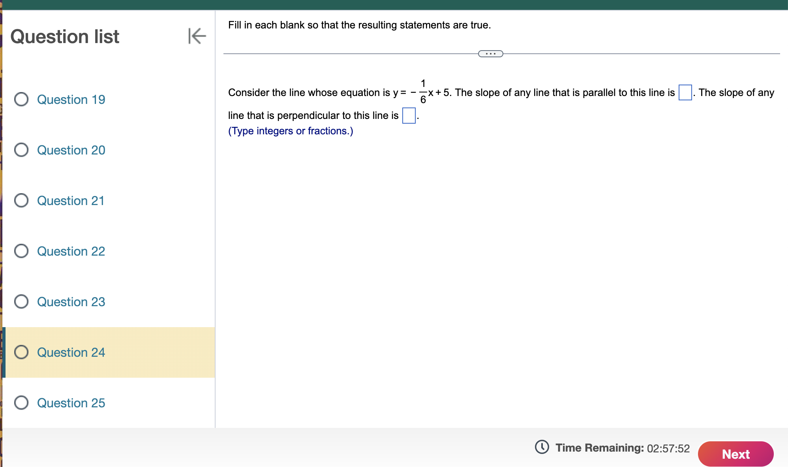Viewport: 788px width, 467px height.
Task: Go to Question 20
Action: coord(71,150)
